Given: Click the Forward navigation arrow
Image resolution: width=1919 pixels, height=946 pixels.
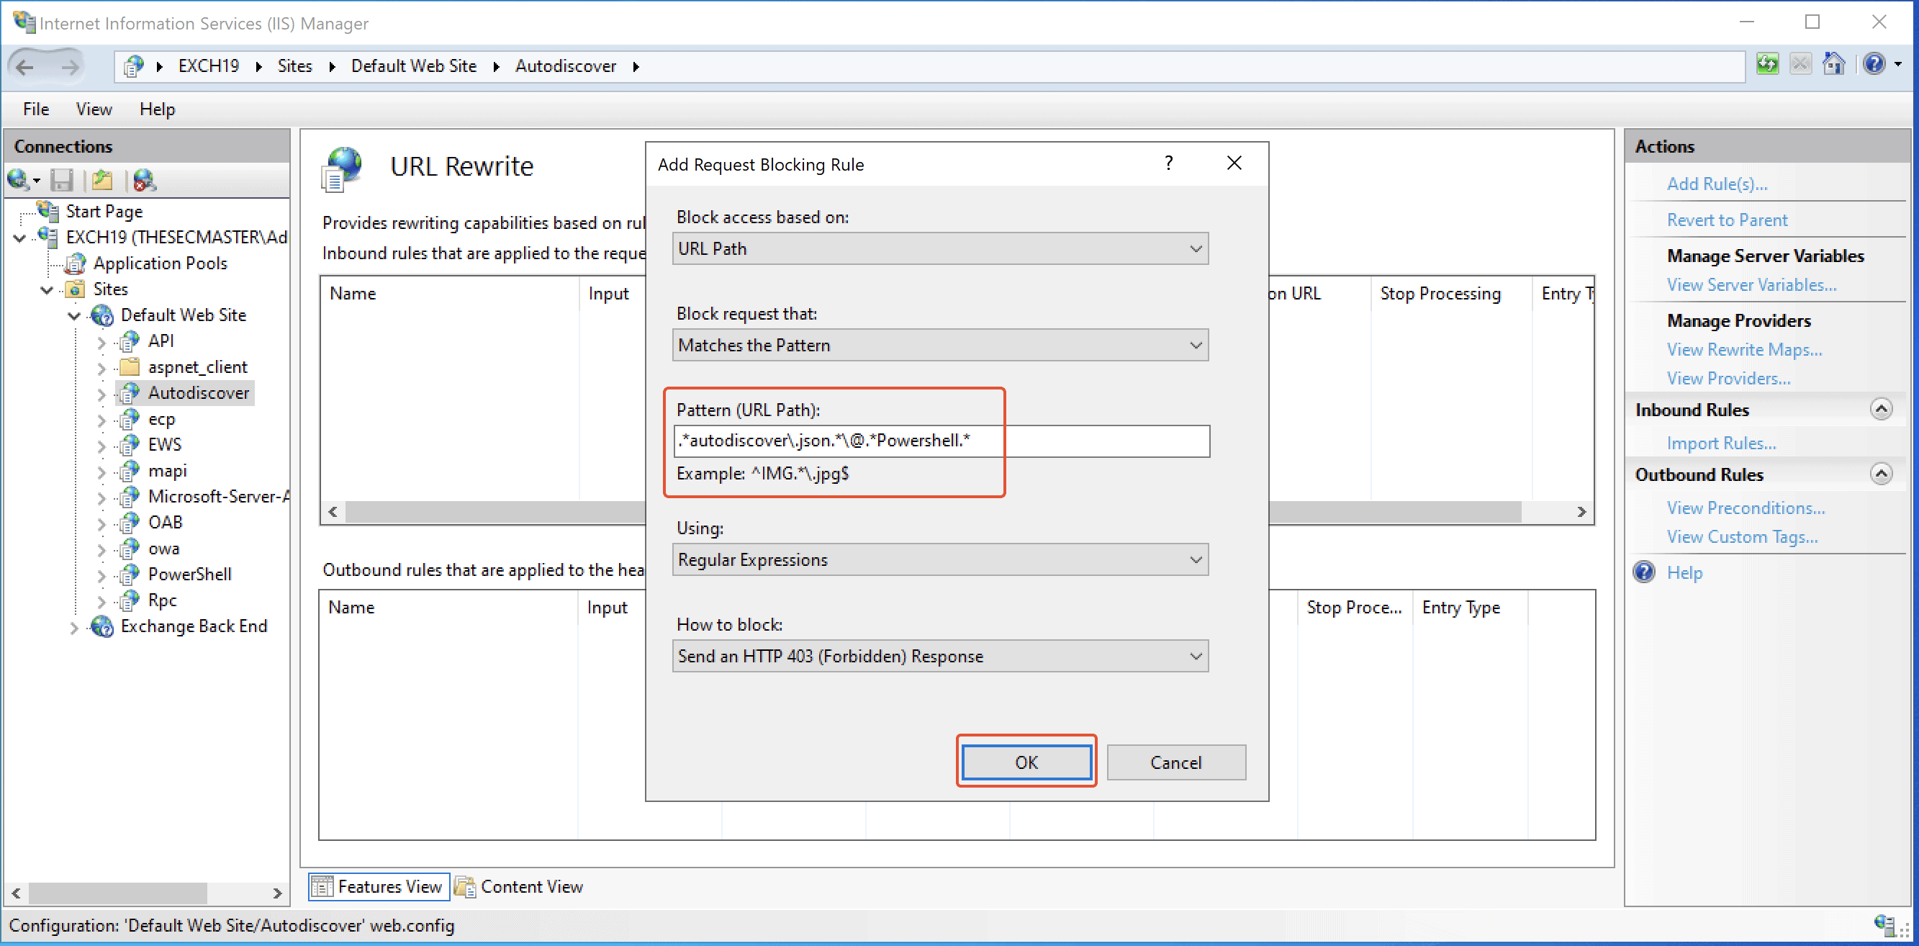Looking at the screenshot, I should pyautogui.click(x=70, y=67).
